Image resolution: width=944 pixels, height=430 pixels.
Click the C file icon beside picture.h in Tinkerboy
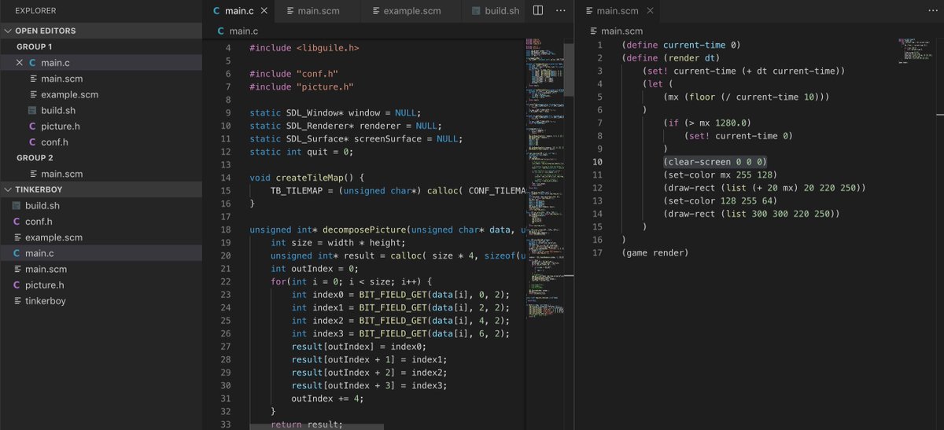[x=17, y=285]
